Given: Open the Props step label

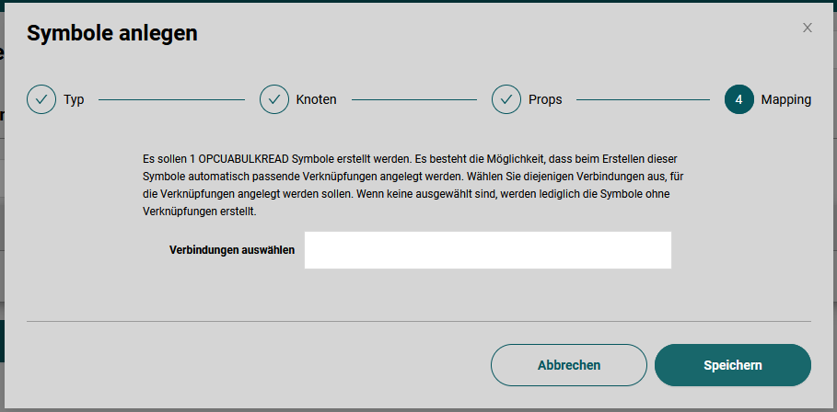Looking at the screenshot, I should (545, 99).
